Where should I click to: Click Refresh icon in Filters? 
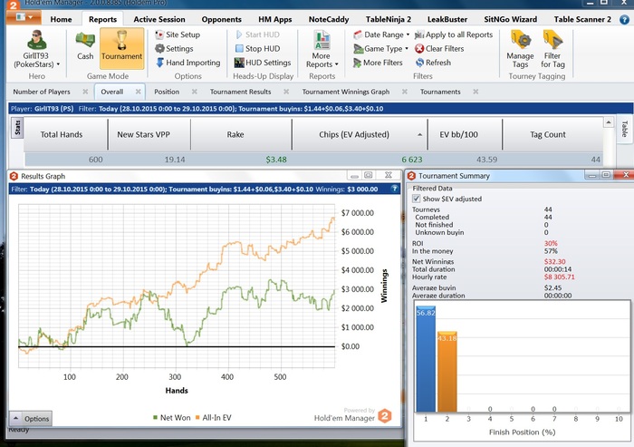419,63
